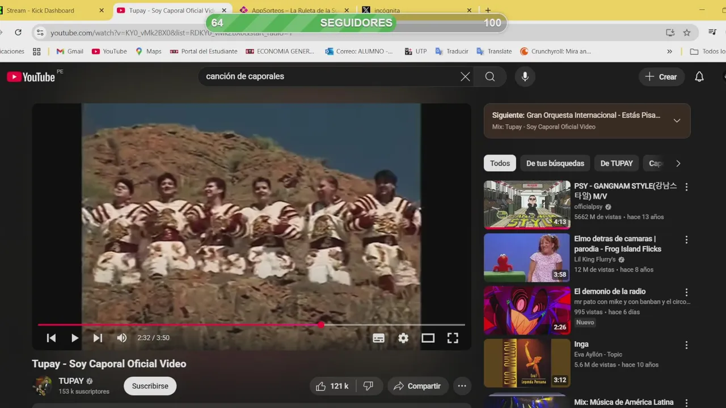This screenshot has width=726, height=408.
Task: Open more actions under the video
Action: tap(462, 386)
